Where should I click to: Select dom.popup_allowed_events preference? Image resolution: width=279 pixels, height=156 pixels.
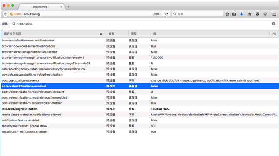click(x=139, y=80)
